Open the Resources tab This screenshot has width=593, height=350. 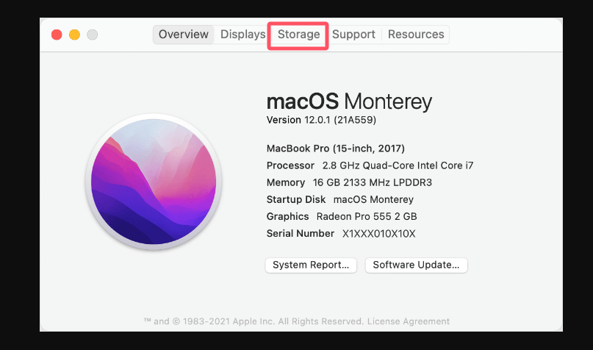pyautogui.click(x=416, y=35)
